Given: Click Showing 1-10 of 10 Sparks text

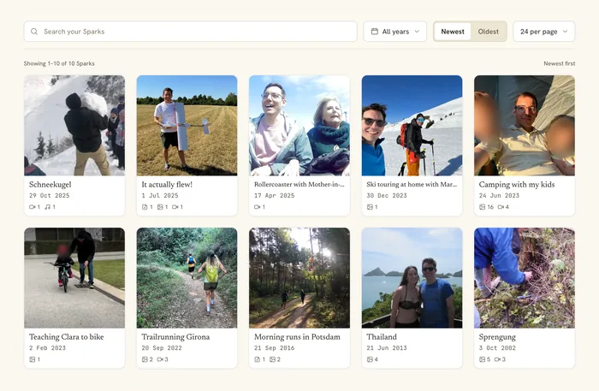Looking at the screenshot, I should pos(59,63).
